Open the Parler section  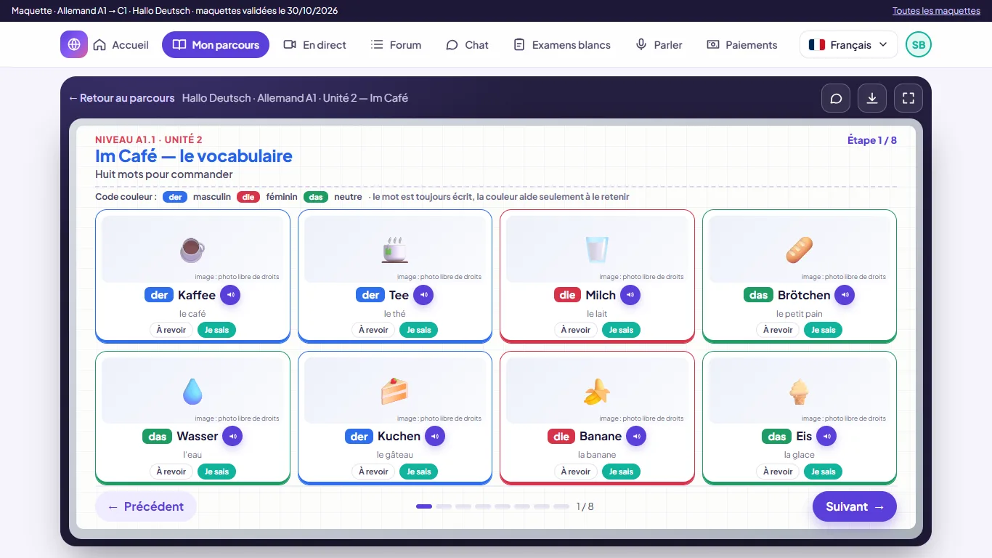659,44
